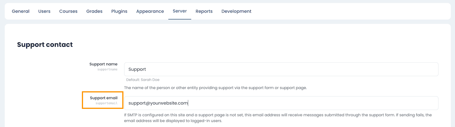Click the 'supportemail' setting identifier
455x127 pixels.
107,103
